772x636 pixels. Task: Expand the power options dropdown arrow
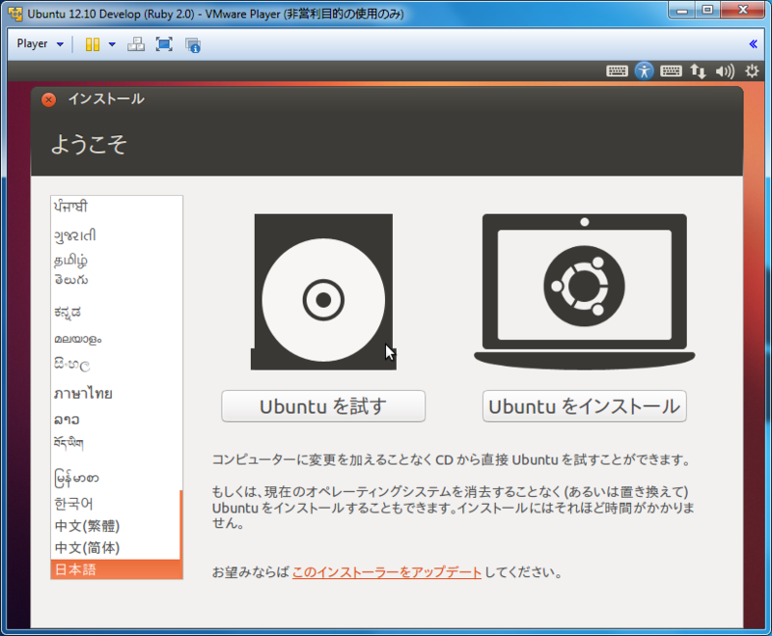coord(112,44)
